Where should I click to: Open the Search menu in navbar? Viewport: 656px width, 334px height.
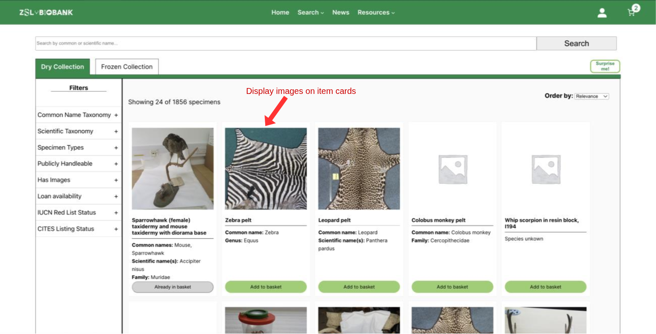(311, 13)
